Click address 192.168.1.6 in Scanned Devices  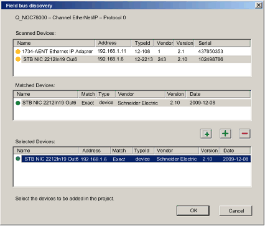pos(110,59)
